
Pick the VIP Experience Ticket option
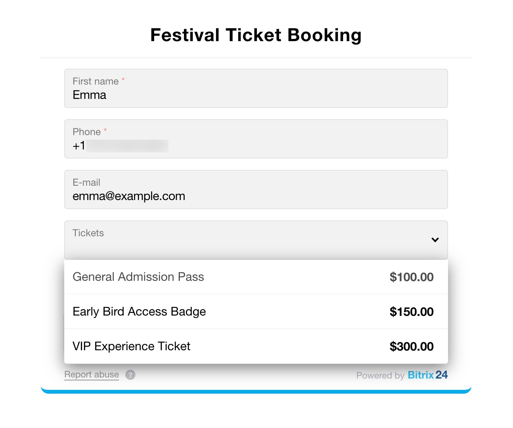click(131, 346)
